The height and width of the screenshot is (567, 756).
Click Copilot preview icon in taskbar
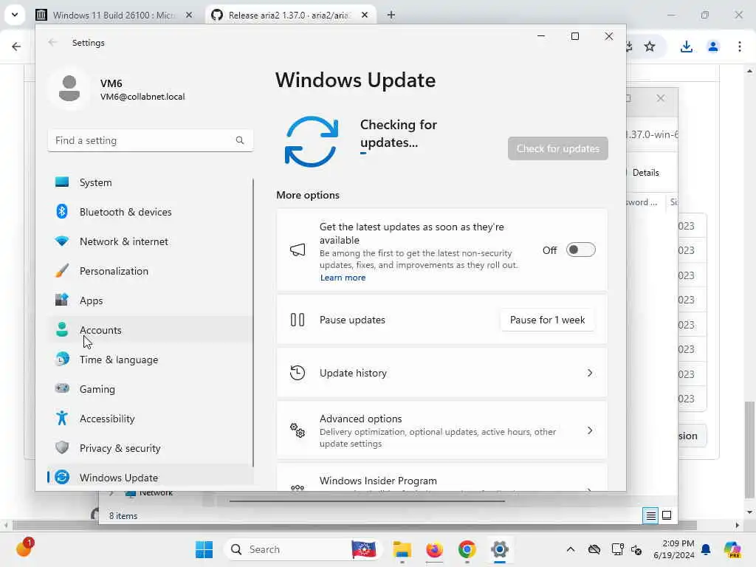pyautogui.click(x=732, y=549)
